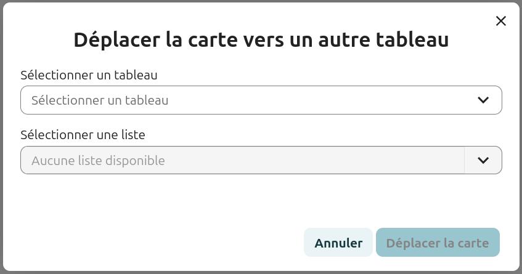Close the move card dialog
The width and height of the screenshot is (522, 274).
[501, 21]
